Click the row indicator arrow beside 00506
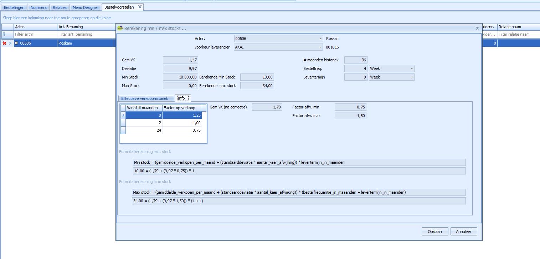The image size is (540, 259). point(10,43)
